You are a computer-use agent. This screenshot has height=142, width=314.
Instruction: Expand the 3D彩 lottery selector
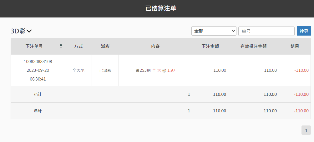coord(21,31)
